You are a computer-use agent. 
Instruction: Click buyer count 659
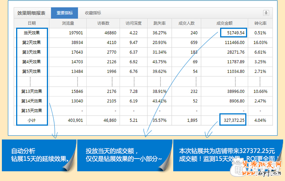tap(194, 43)
